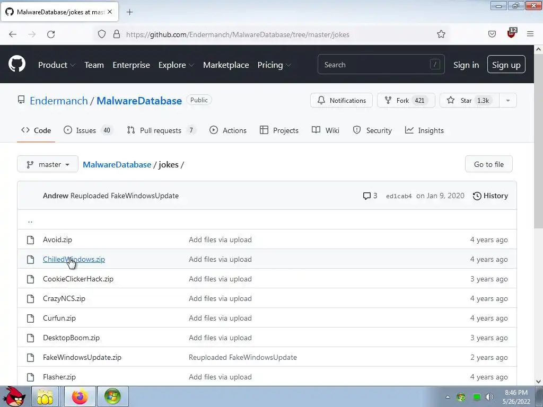Screen dimensions: 543x407
Task: Click the volume speaker tray icon
Action: click(489, 397)
